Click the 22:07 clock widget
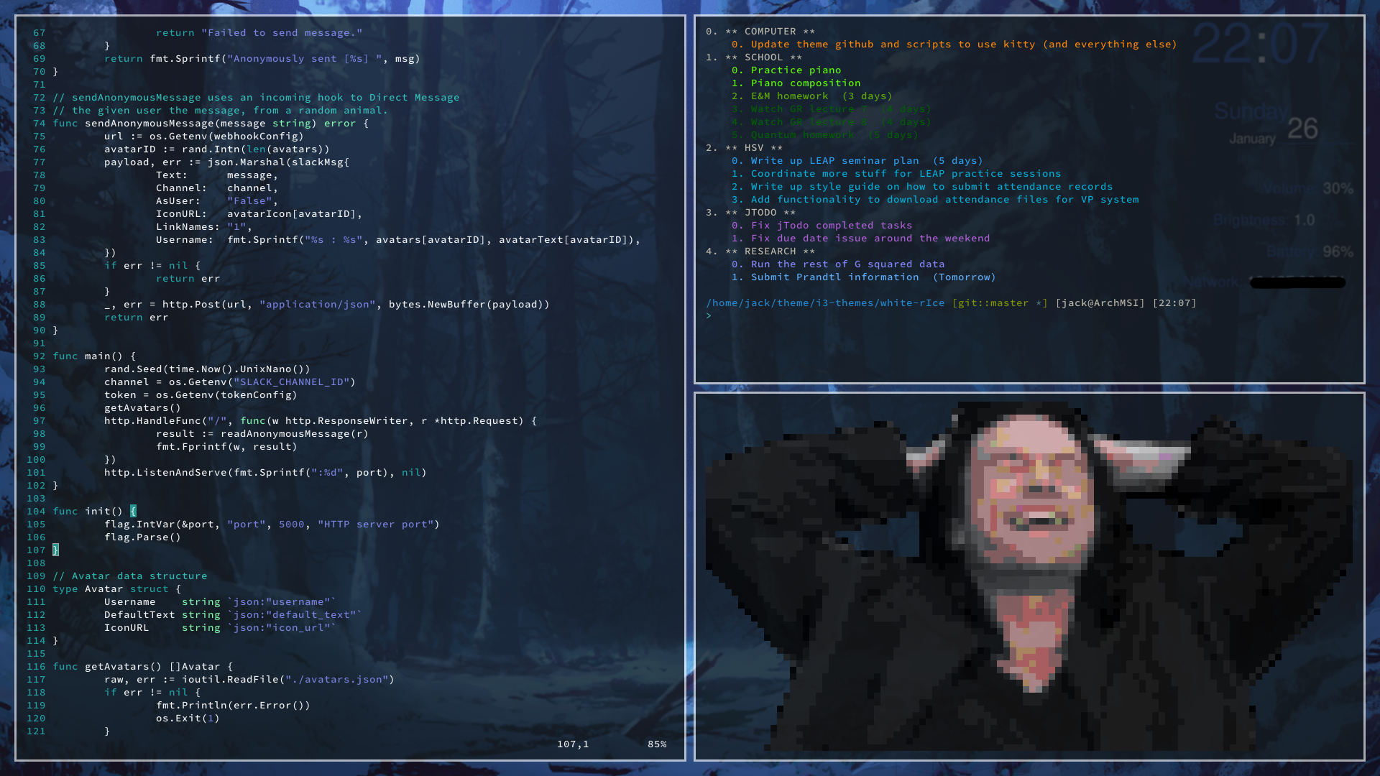 tap(1261, 45)
